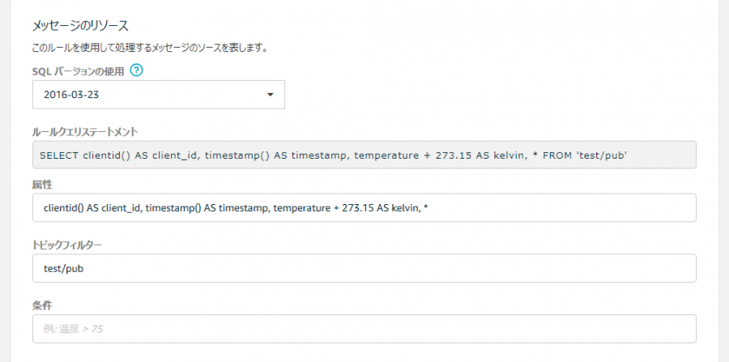This screenshot has height=362, width=729.
Task: Click the rule query statement read-only box
Action: pyautogui.click(x=364, y=155)
